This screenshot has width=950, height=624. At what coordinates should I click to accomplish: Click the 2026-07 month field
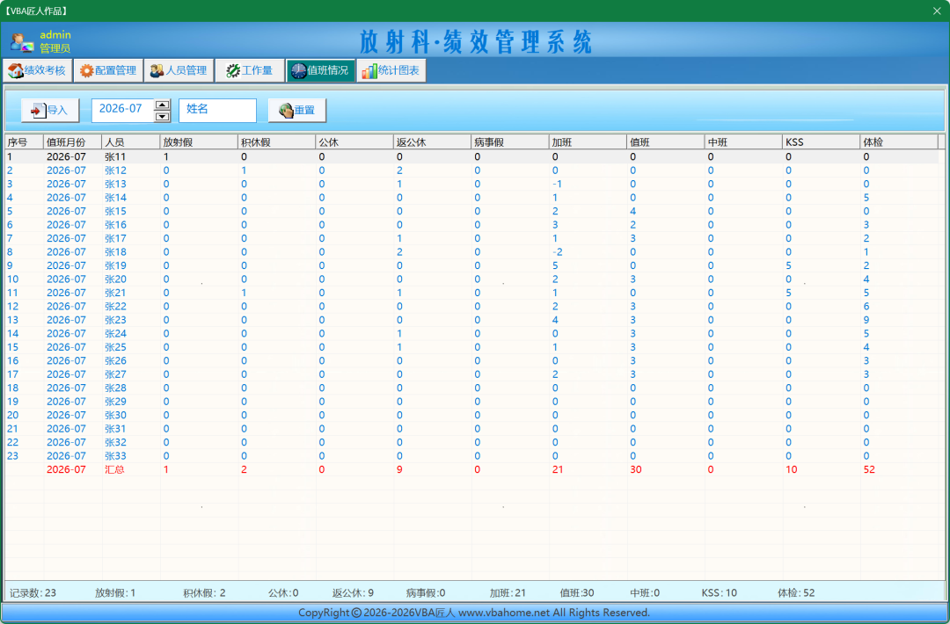coord(123,110)
